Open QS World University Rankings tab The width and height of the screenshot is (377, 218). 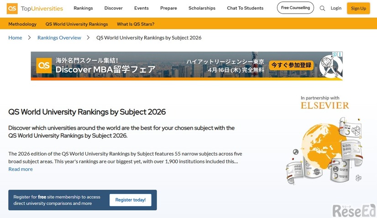click(x=77, y=24)
